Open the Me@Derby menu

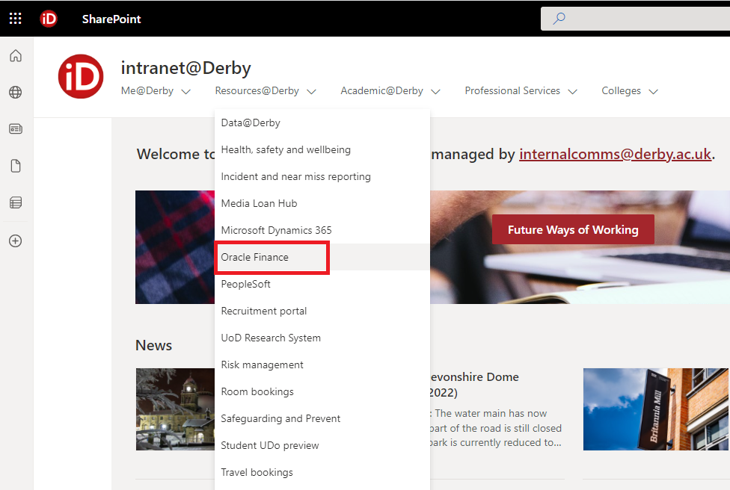tap(147, 90)
